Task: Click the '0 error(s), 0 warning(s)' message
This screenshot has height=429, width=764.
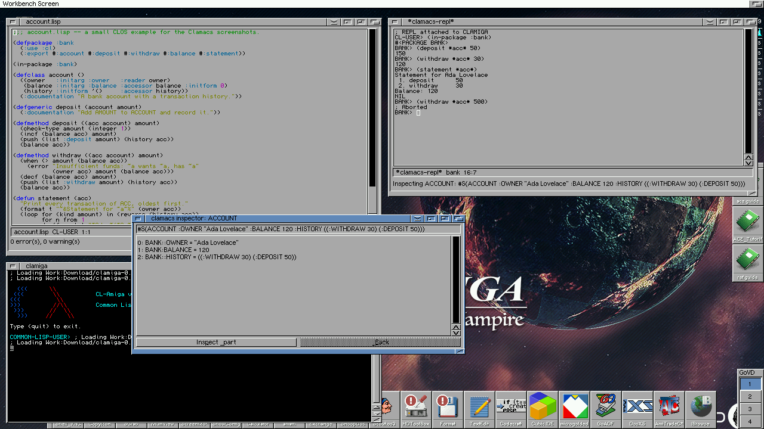Action: point(45,241)
